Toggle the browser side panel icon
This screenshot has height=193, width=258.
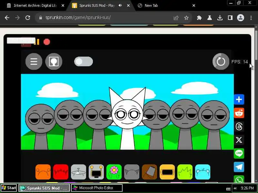point(230,18)
